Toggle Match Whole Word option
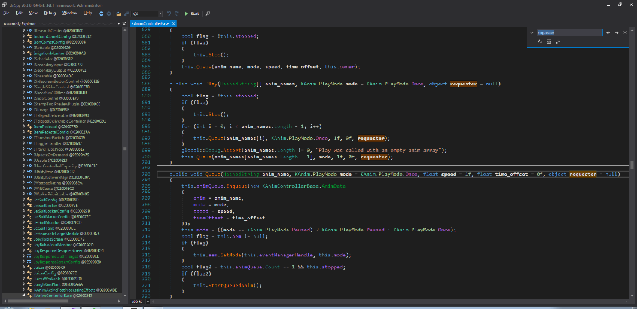 click(549, 42)
